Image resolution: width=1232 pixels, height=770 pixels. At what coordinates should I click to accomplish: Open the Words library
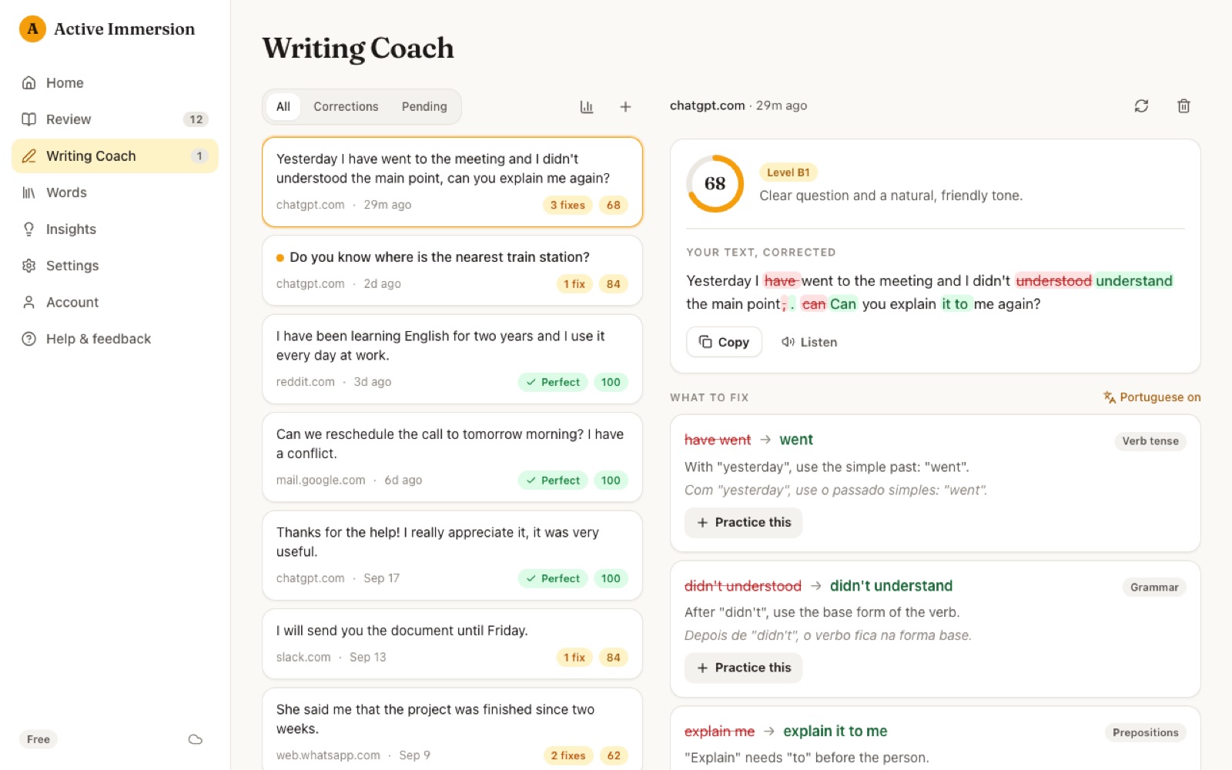coord(115,192)
